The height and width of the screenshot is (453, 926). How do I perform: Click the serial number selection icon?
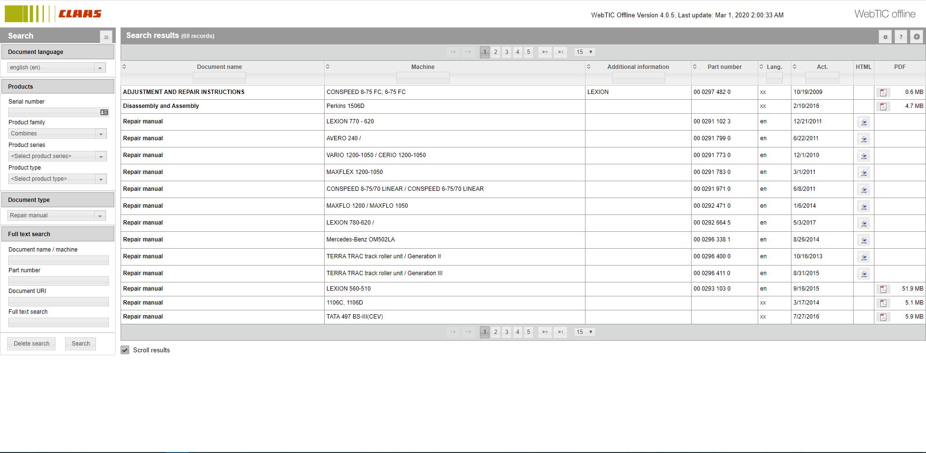tap(104, 112)
